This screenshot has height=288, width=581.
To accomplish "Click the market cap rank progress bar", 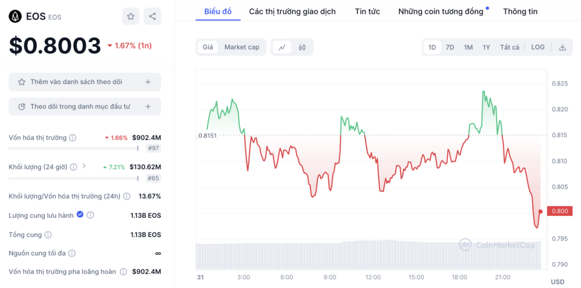I will coord(74,149).
